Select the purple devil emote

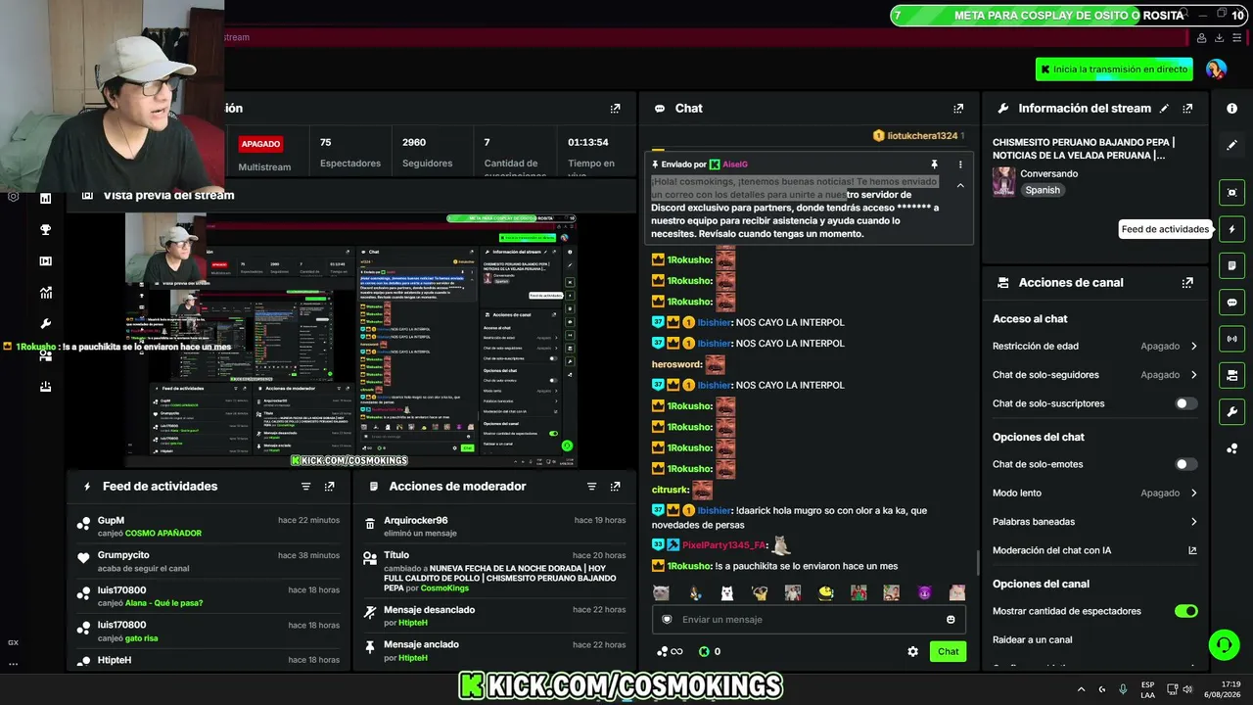tap(924, 592)
